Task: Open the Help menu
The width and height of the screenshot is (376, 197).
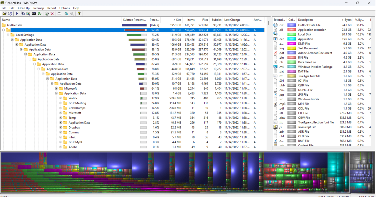Action: 76,8
